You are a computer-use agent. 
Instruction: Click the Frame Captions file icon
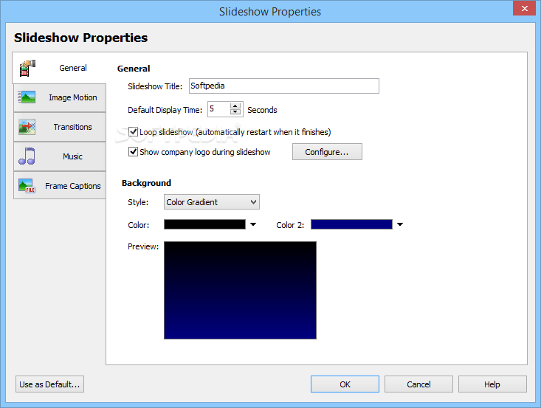pos(27,186)
